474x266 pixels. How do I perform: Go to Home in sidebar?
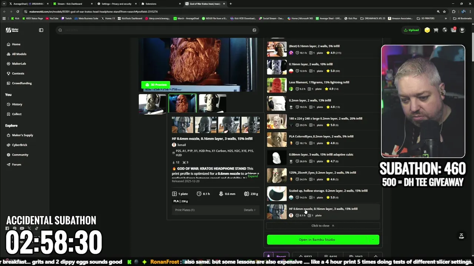pos(16,44)
